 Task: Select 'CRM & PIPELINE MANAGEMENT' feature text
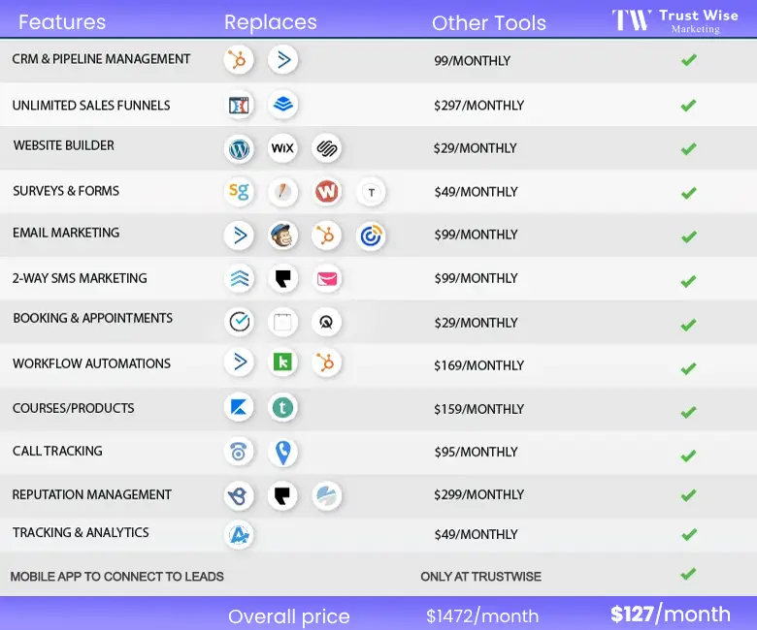(101, 59)
